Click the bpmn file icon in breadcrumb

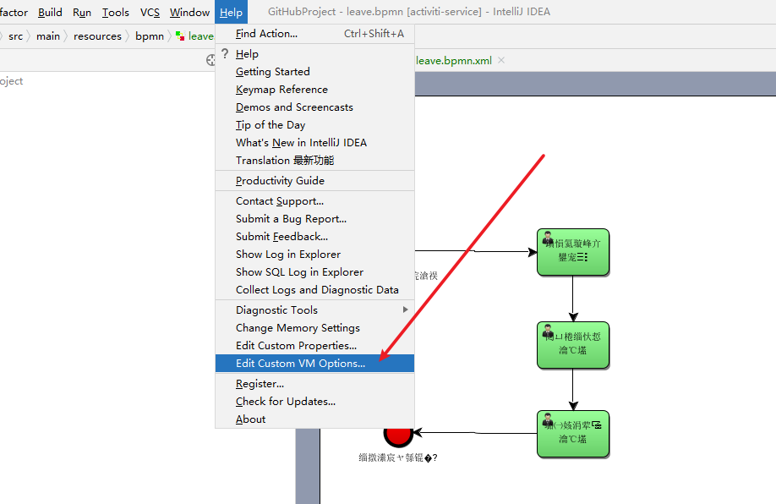pos(180,36)
